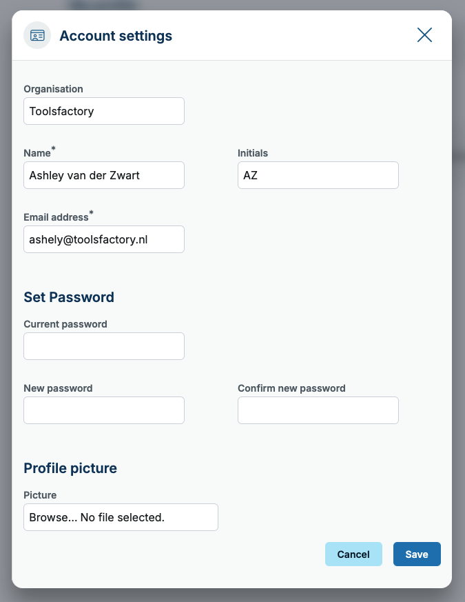
Task: Click the Account settings title text
Action: click(116, 36)
